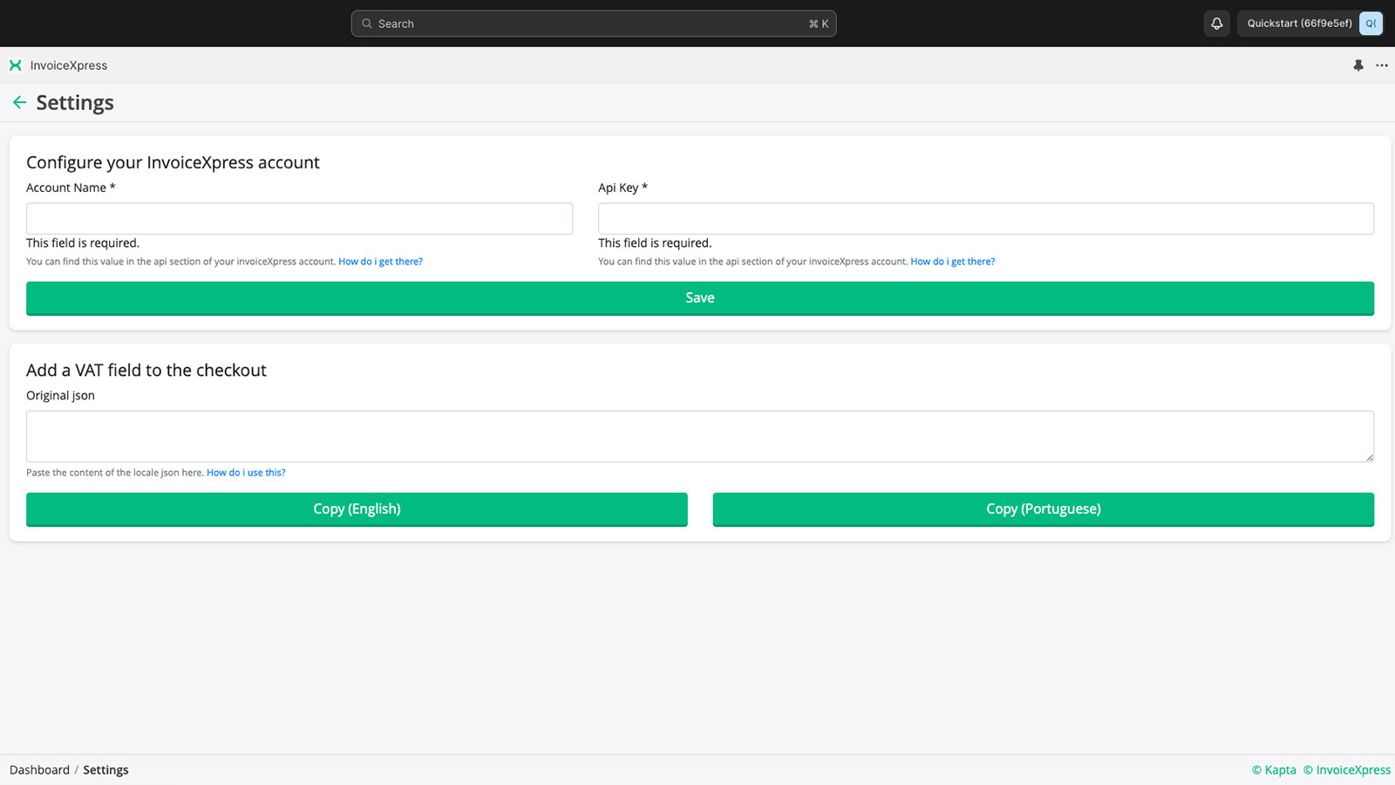Open the © Kapta footer link
This screenshot has height=785, width=1395.
[x=1274, y=770]
